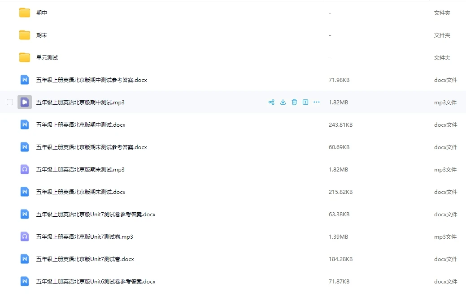The width and height of the screenshot is (466, 296).
Task: Click the rename icon on 期中测试.mp3 row
Action: 305,103
